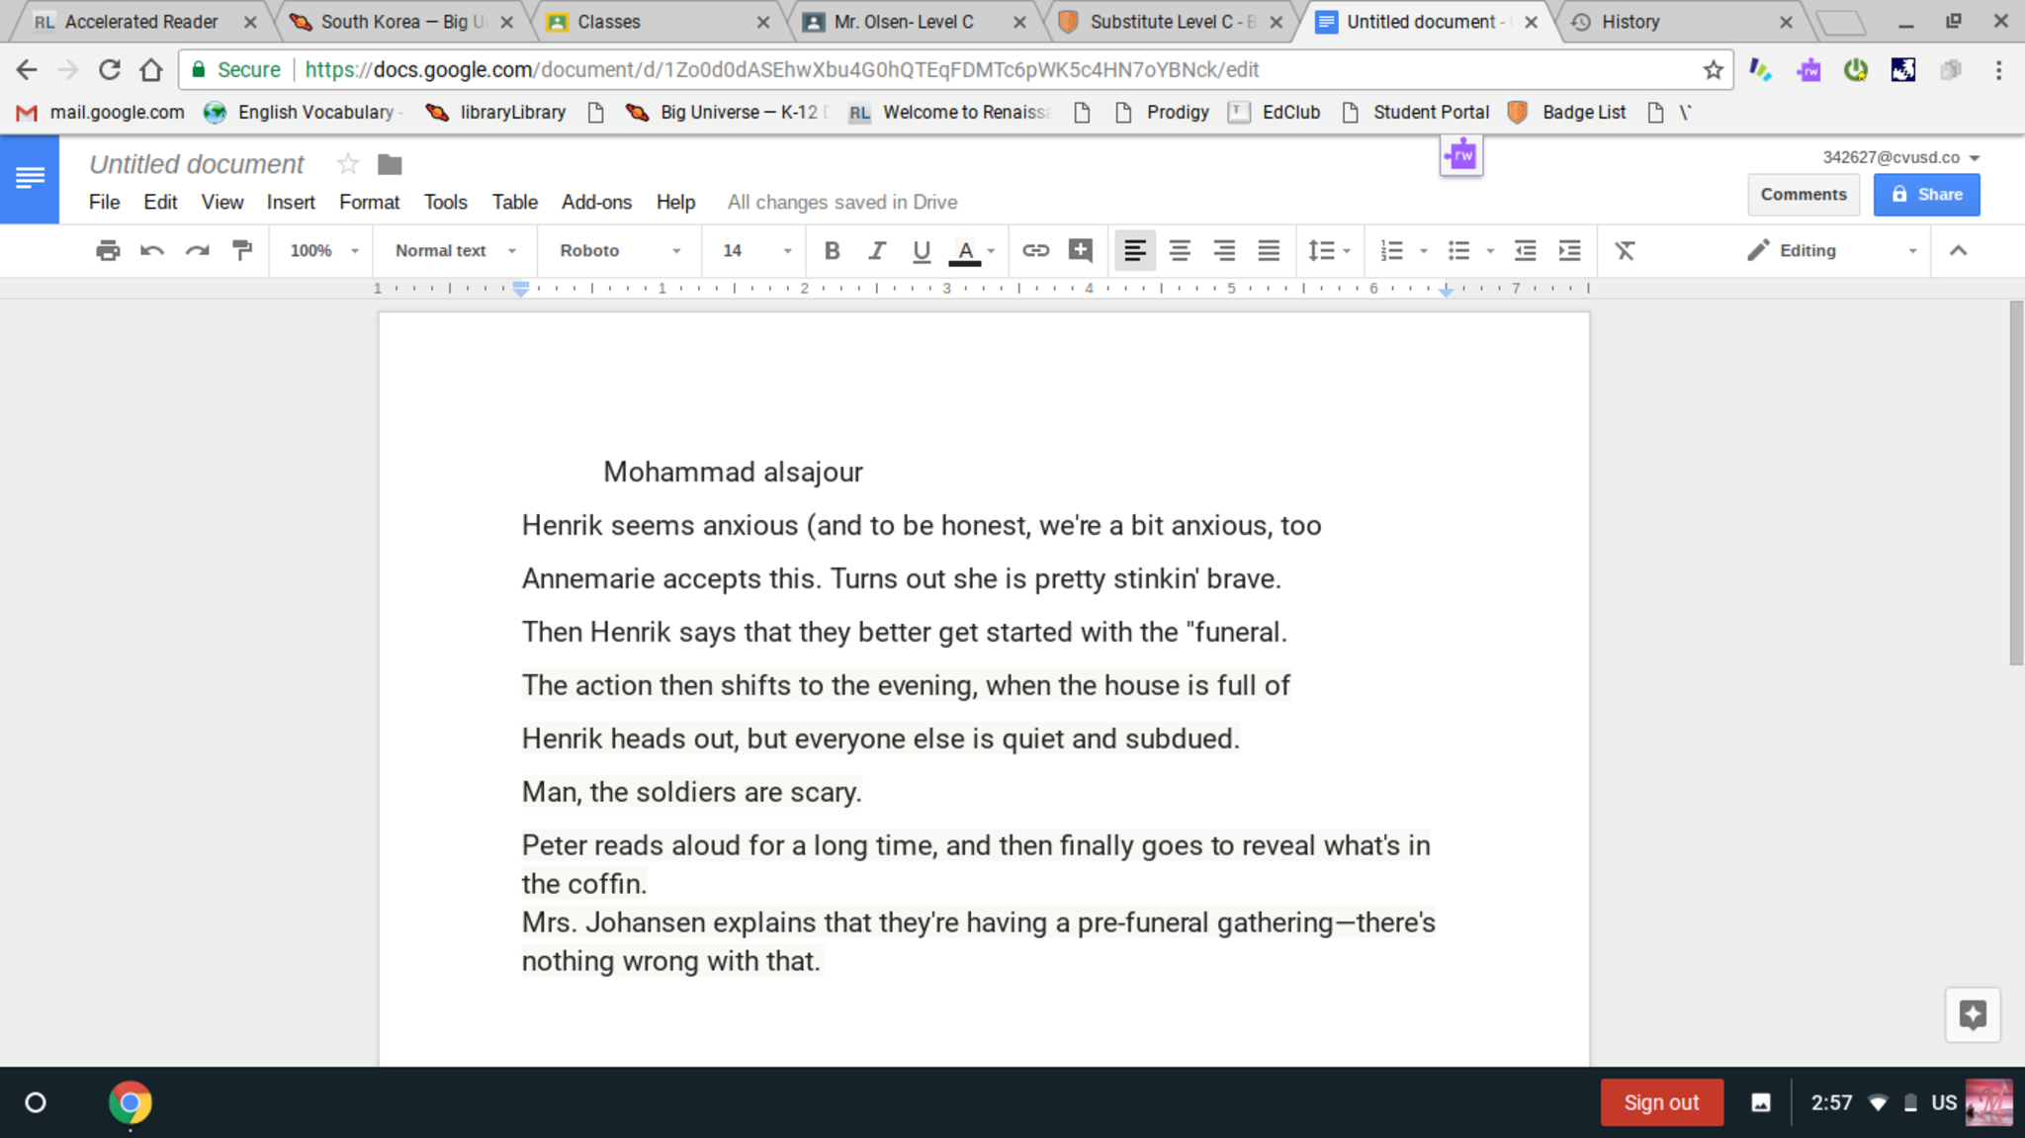Viewport: 2025px width, 1138px height.
Task: Increase indent with toolbar icon
Action: pyautogui.click(x=1569, y=251)
